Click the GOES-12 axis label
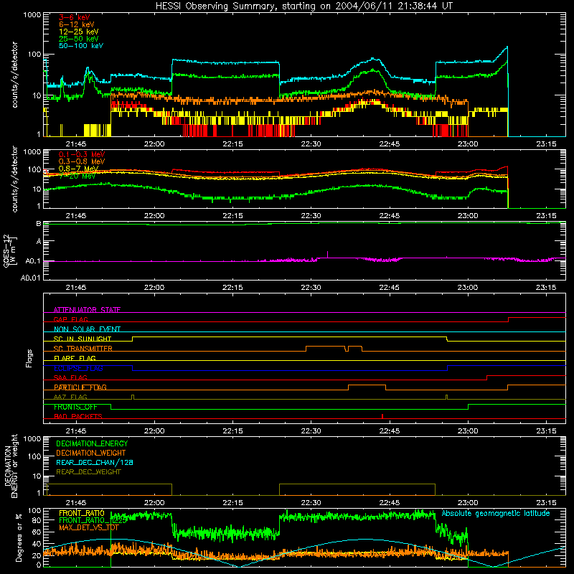The image size is (574, 574). pos(9,250)
